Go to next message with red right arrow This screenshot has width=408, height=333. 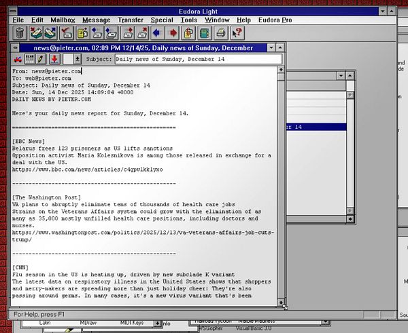(x=173, y=33)
